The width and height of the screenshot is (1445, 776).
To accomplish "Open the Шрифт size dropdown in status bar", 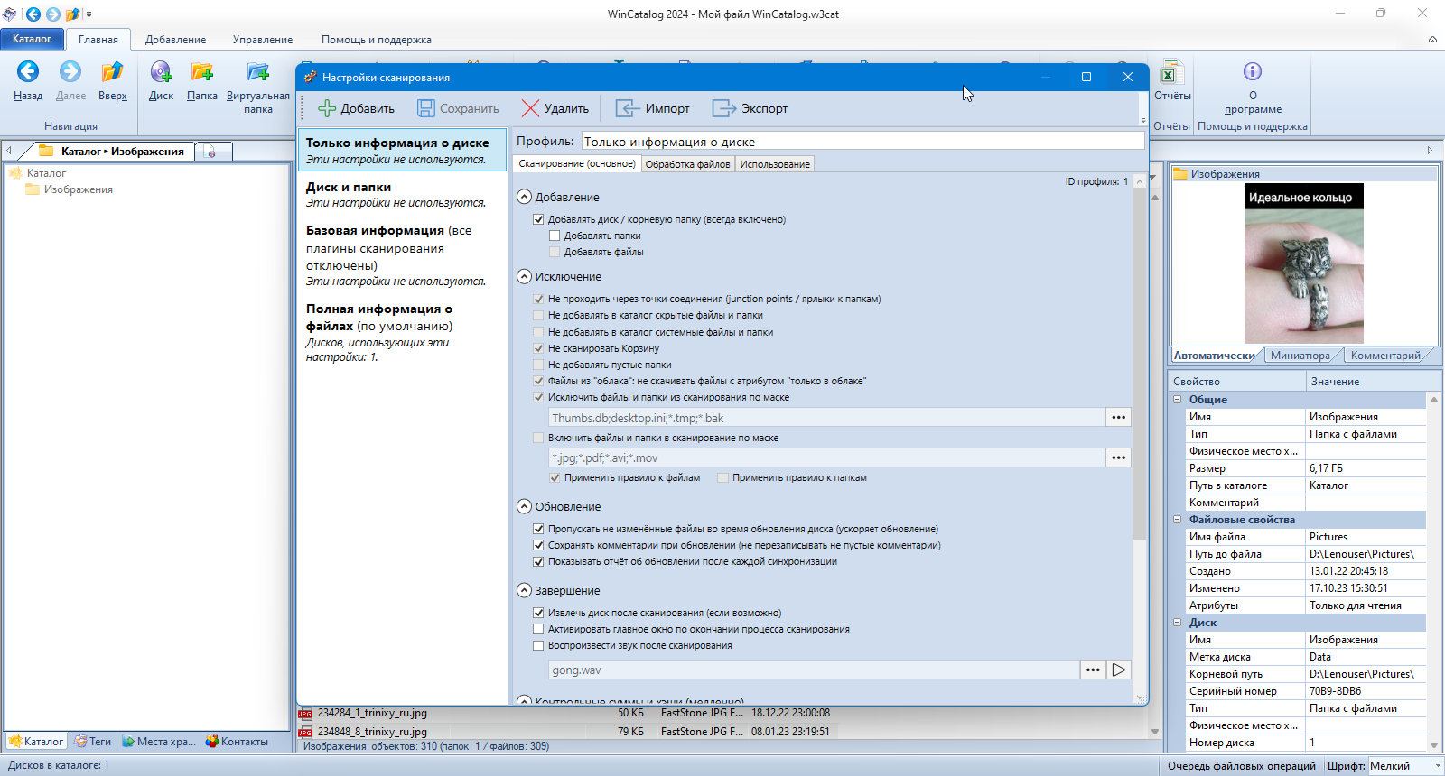I will click(1404, 766).
